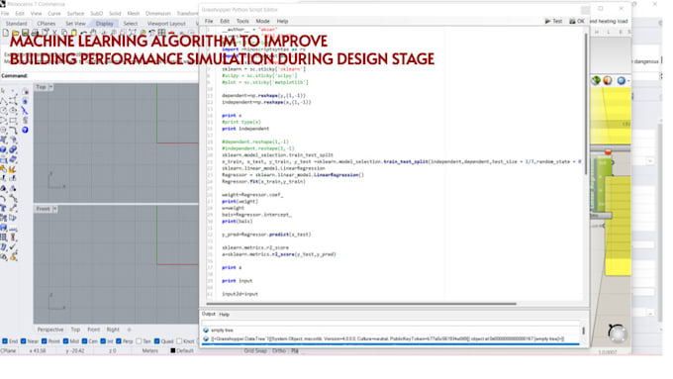This screenshot has width=673, height=379.
Task: Click the code editor horizontal scrollbar
Action: point(362,304)
